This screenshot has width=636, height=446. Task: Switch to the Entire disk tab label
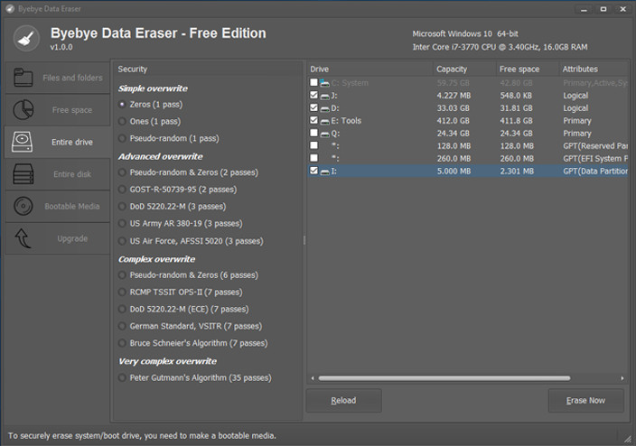tap(72, 174)
